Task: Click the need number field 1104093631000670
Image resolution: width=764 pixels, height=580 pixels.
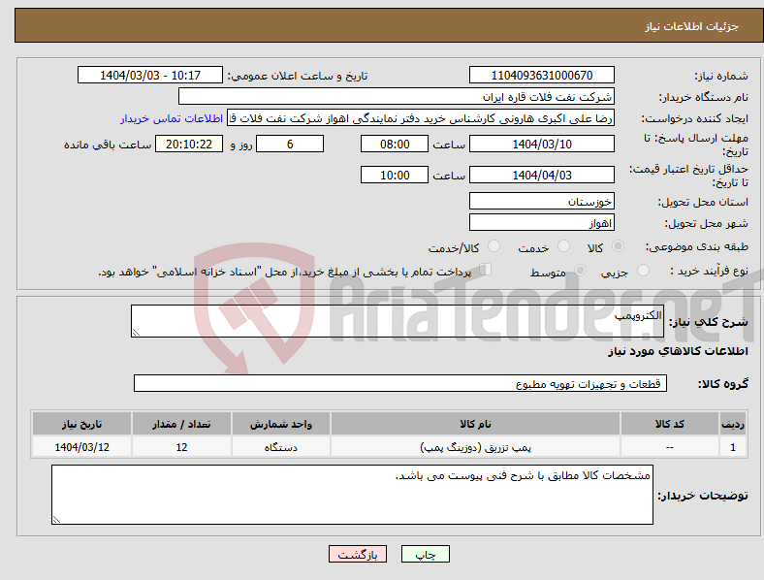Action: tap(541, 75)
